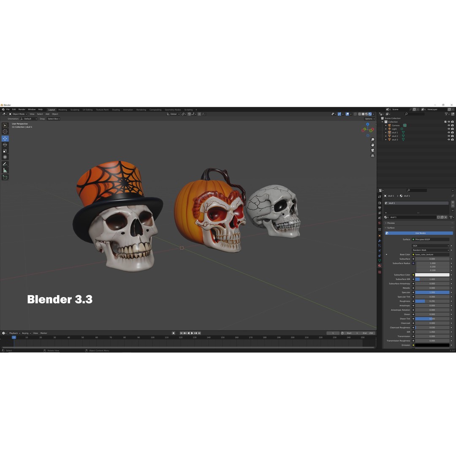456x456 pixels.
Task: Pick the Rotate tool in the toolbar
Action: [5, 144]
